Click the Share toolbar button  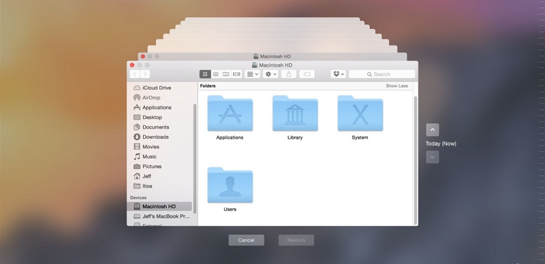(x=288, y=74)
